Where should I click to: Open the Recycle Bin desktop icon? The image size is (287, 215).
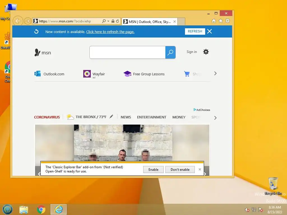point(273,186)
